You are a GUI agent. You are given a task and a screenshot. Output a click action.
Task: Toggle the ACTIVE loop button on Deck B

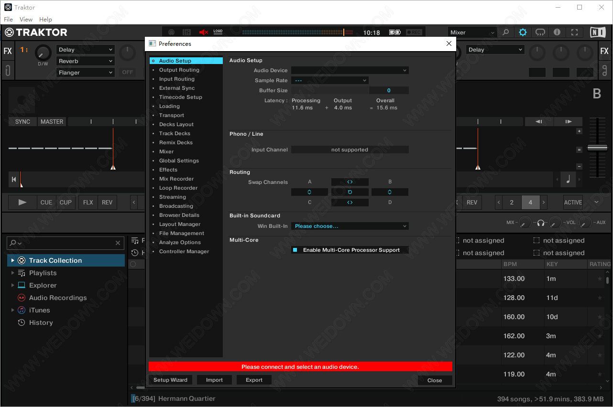(573, 203)
